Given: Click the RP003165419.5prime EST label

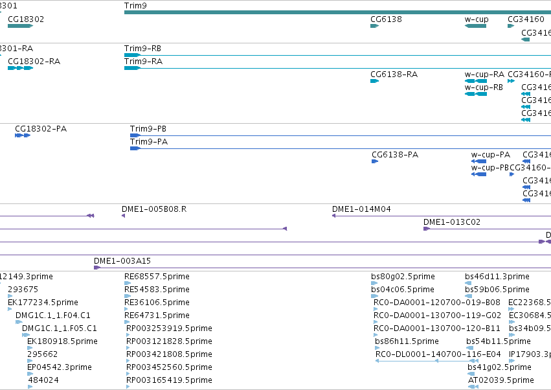Looking at the screenshot, I should (169, 380).
